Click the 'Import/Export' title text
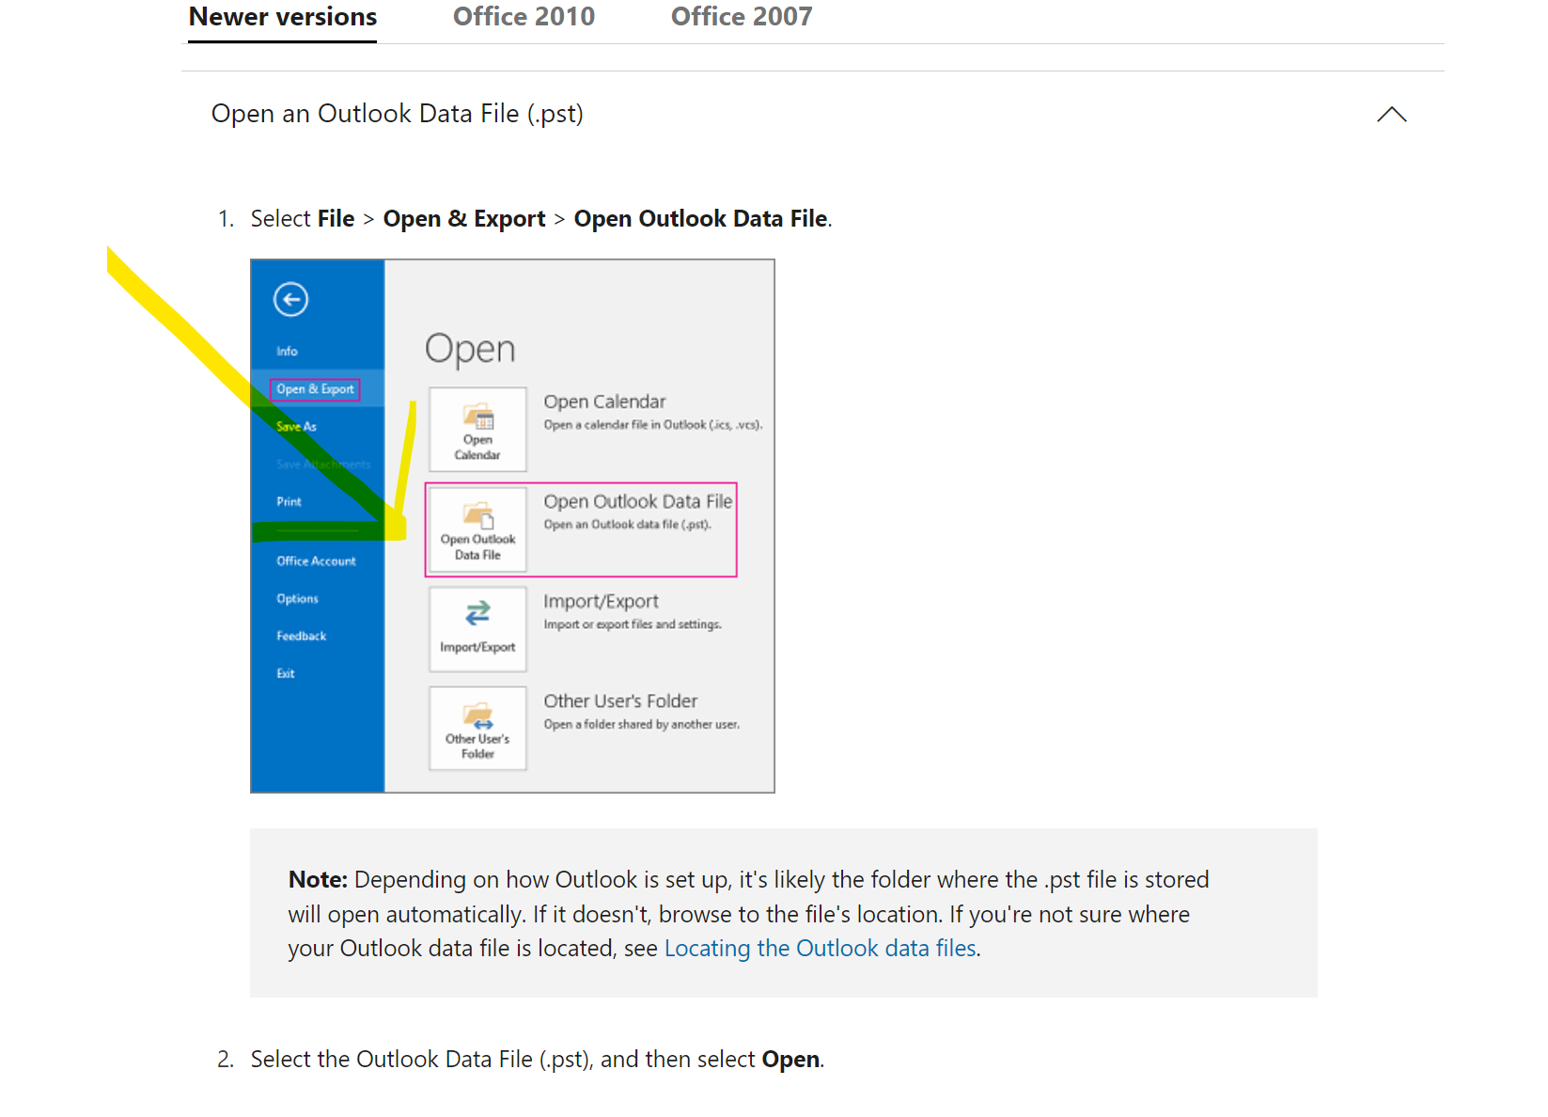Screen dimensions: 1548x1117 pyautogui.click(x=601, y=602)
